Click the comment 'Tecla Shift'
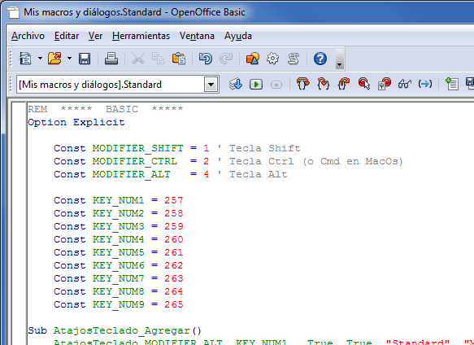 pos(264,148)
